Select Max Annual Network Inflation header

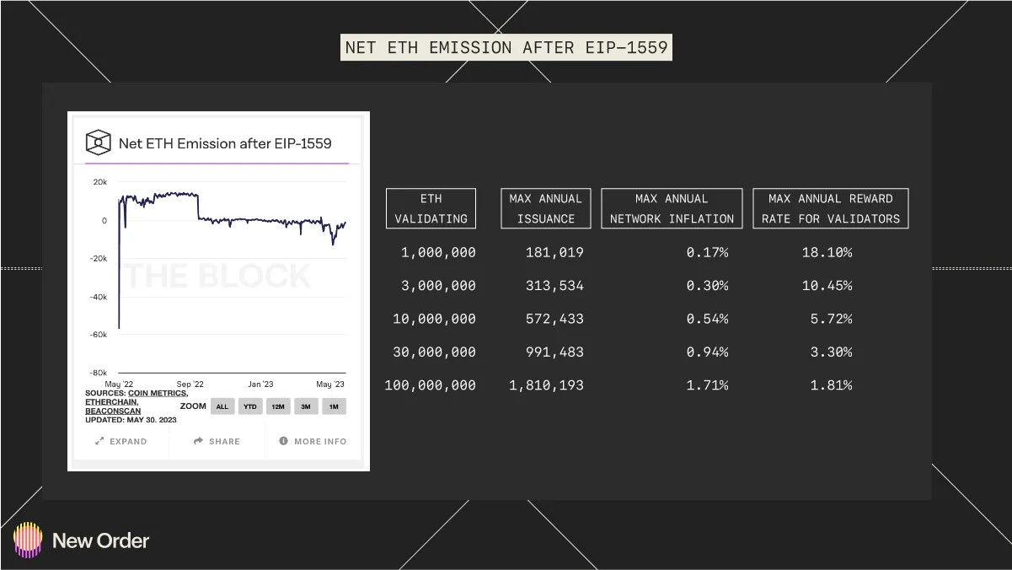[672, 209]
